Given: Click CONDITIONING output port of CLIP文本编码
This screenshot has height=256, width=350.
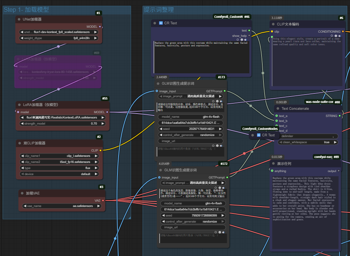Looking at the screenshot, I should (x=343, y=32).
